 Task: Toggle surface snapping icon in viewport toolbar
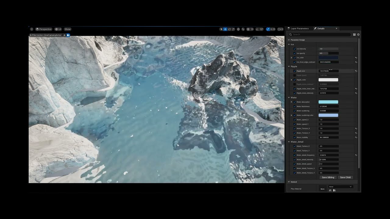click(243, 29)
